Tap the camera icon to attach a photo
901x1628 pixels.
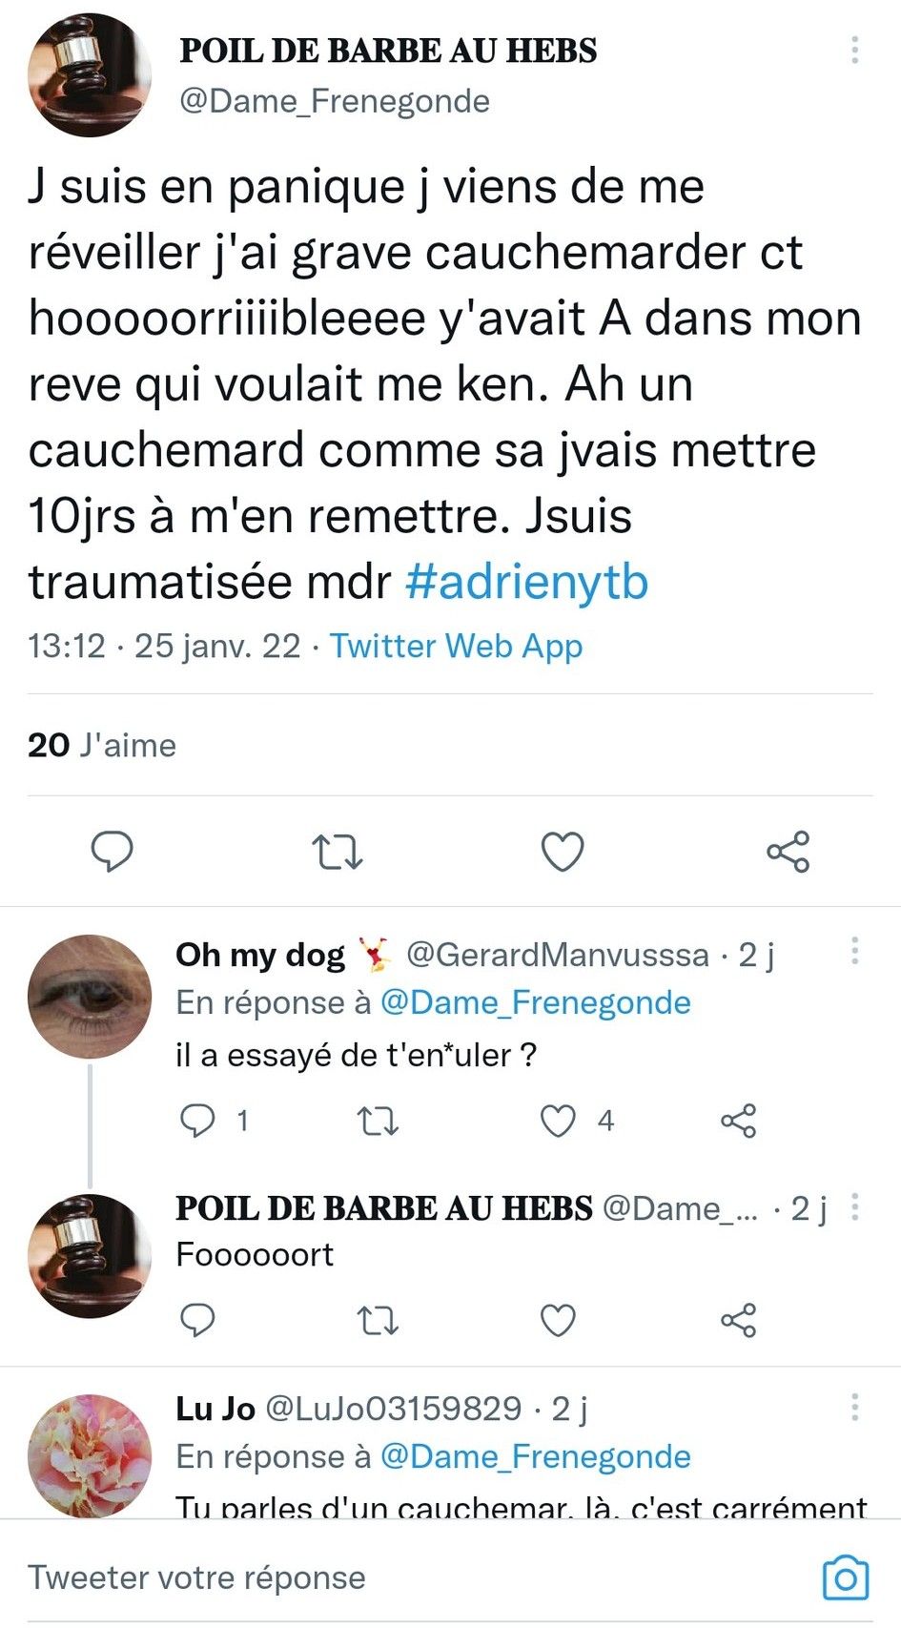845,1578
